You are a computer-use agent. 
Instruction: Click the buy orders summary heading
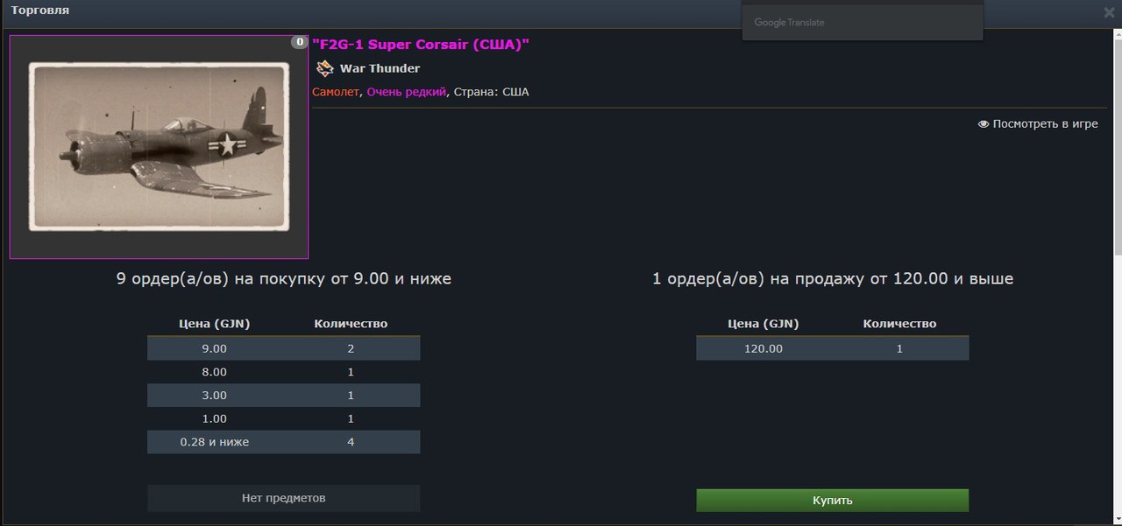pos(284,279)
